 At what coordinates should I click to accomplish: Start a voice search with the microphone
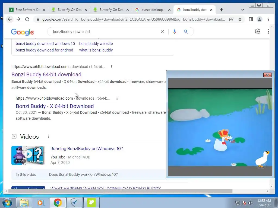(x=175, y=32)
